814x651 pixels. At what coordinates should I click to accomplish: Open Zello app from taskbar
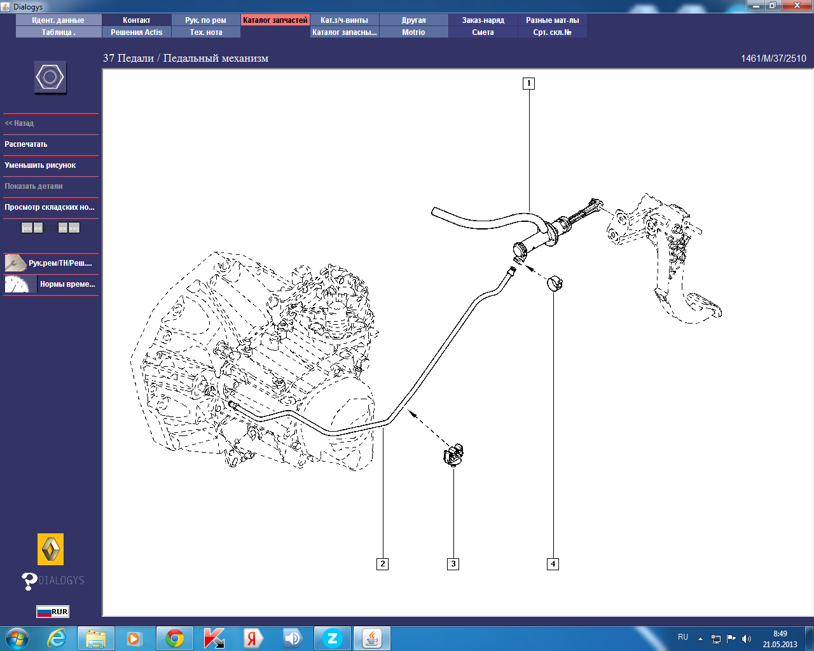coord(332,638)
